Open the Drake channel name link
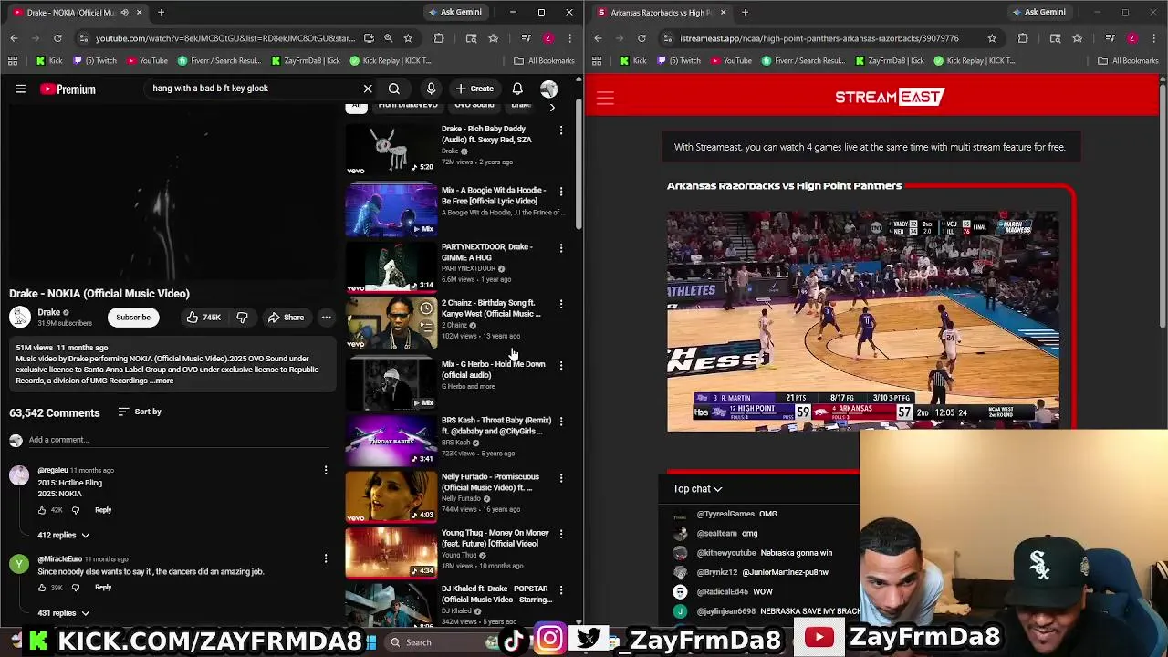This screenshot has height=657, width=1168. 48,312
